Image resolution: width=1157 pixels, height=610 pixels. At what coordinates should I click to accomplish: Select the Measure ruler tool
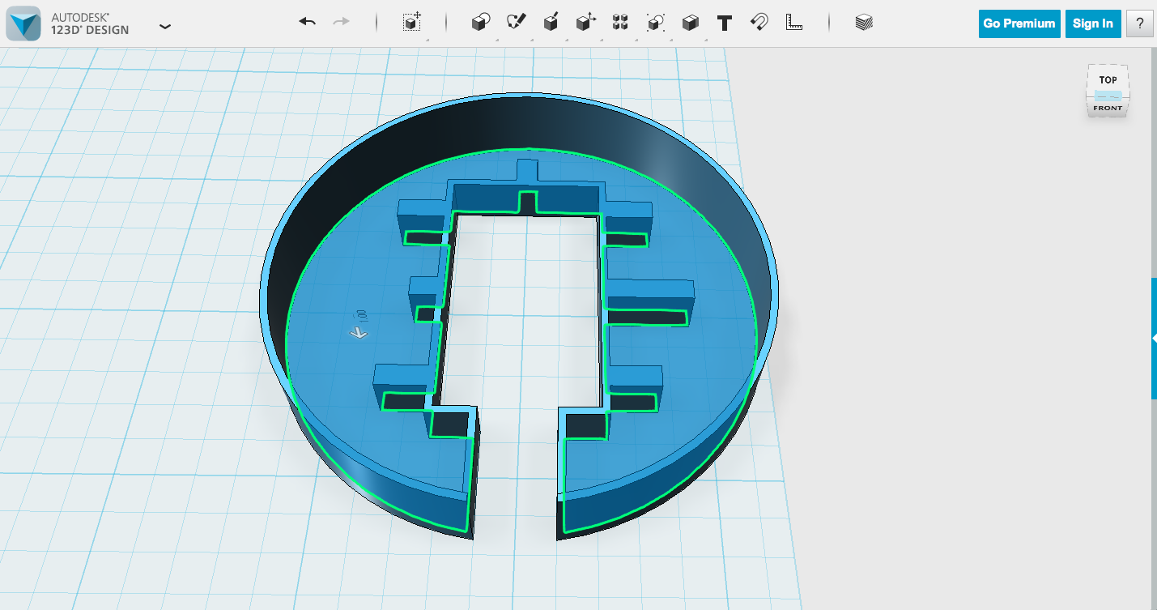[x=793, y=22]
